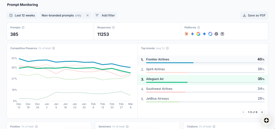The image size is (275, 129).
Task: Click the 1-5 of 6 pagination text
Action: point(252,112)
